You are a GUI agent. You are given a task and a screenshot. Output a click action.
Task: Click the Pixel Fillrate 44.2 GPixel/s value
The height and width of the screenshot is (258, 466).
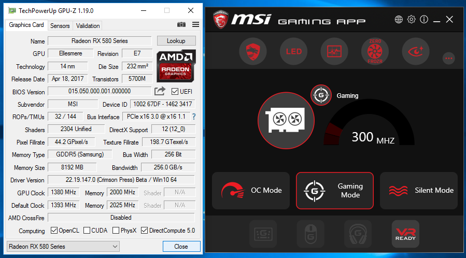pyautogui.click(x=72, y=142)
